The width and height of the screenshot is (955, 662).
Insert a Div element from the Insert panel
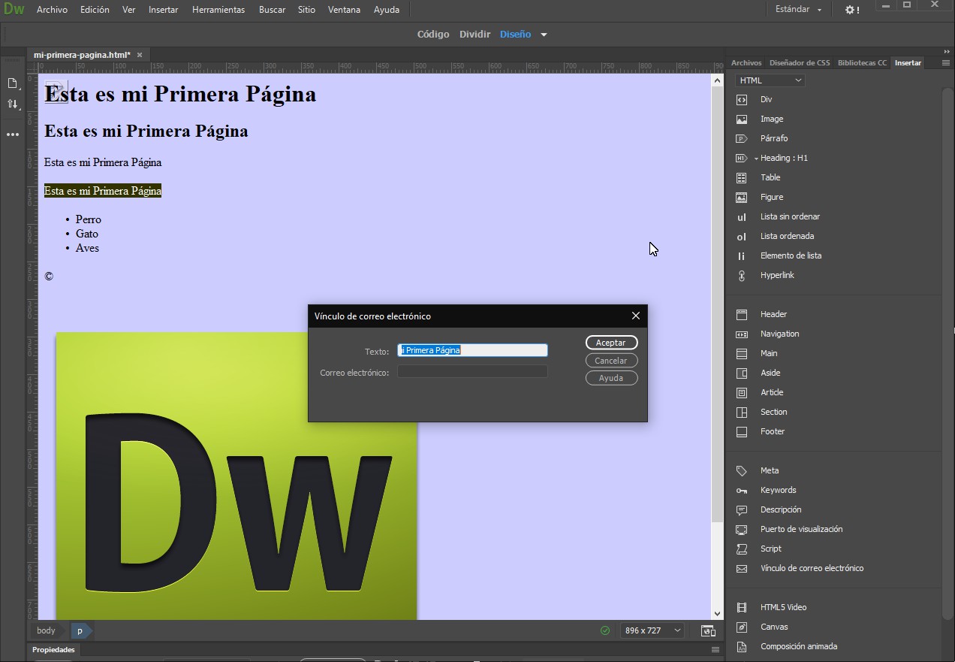point(766,99)
